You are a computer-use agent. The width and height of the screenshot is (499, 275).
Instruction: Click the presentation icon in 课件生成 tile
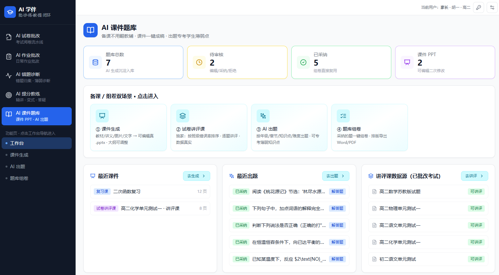(x=102, y=116)
